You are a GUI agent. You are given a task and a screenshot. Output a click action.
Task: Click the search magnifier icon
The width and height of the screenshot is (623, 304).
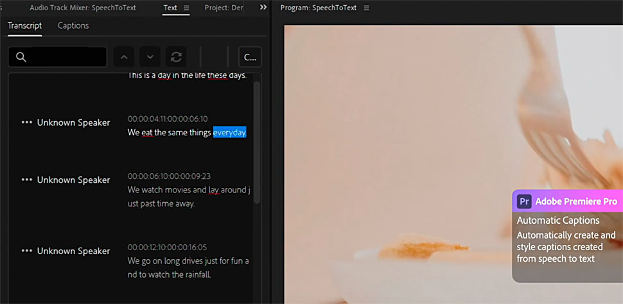click(21, 57)
